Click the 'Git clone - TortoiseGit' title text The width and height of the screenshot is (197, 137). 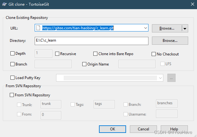click(x=29, y=4)
